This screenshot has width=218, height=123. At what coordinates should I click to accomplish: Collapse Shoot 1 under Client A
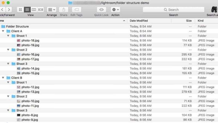[8, 36]
